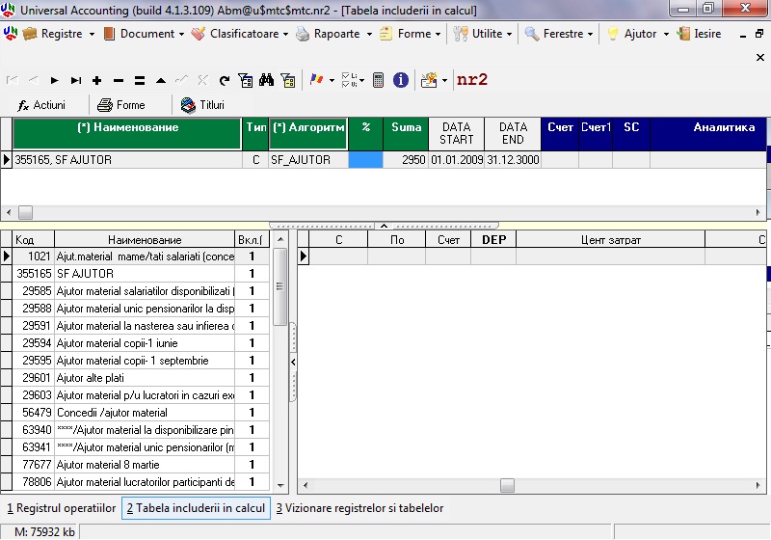Screen dimensions: 771x540
Task: Add new record with plus icon
Action: pyautogui.click(x=97, y=80)
